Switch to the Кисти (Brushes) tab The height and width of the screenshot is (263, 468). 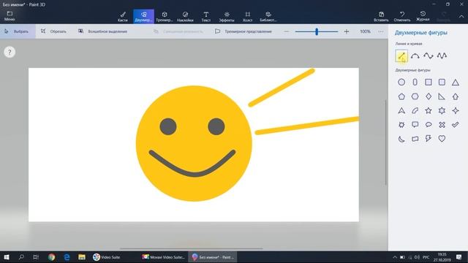(x=123, y=16)
